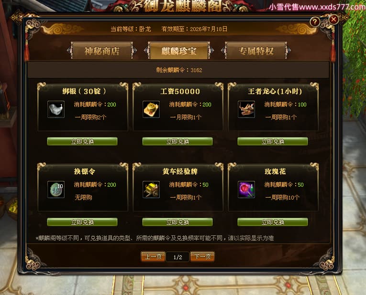Go back with the 上一页 button

[x=153, y=257]
